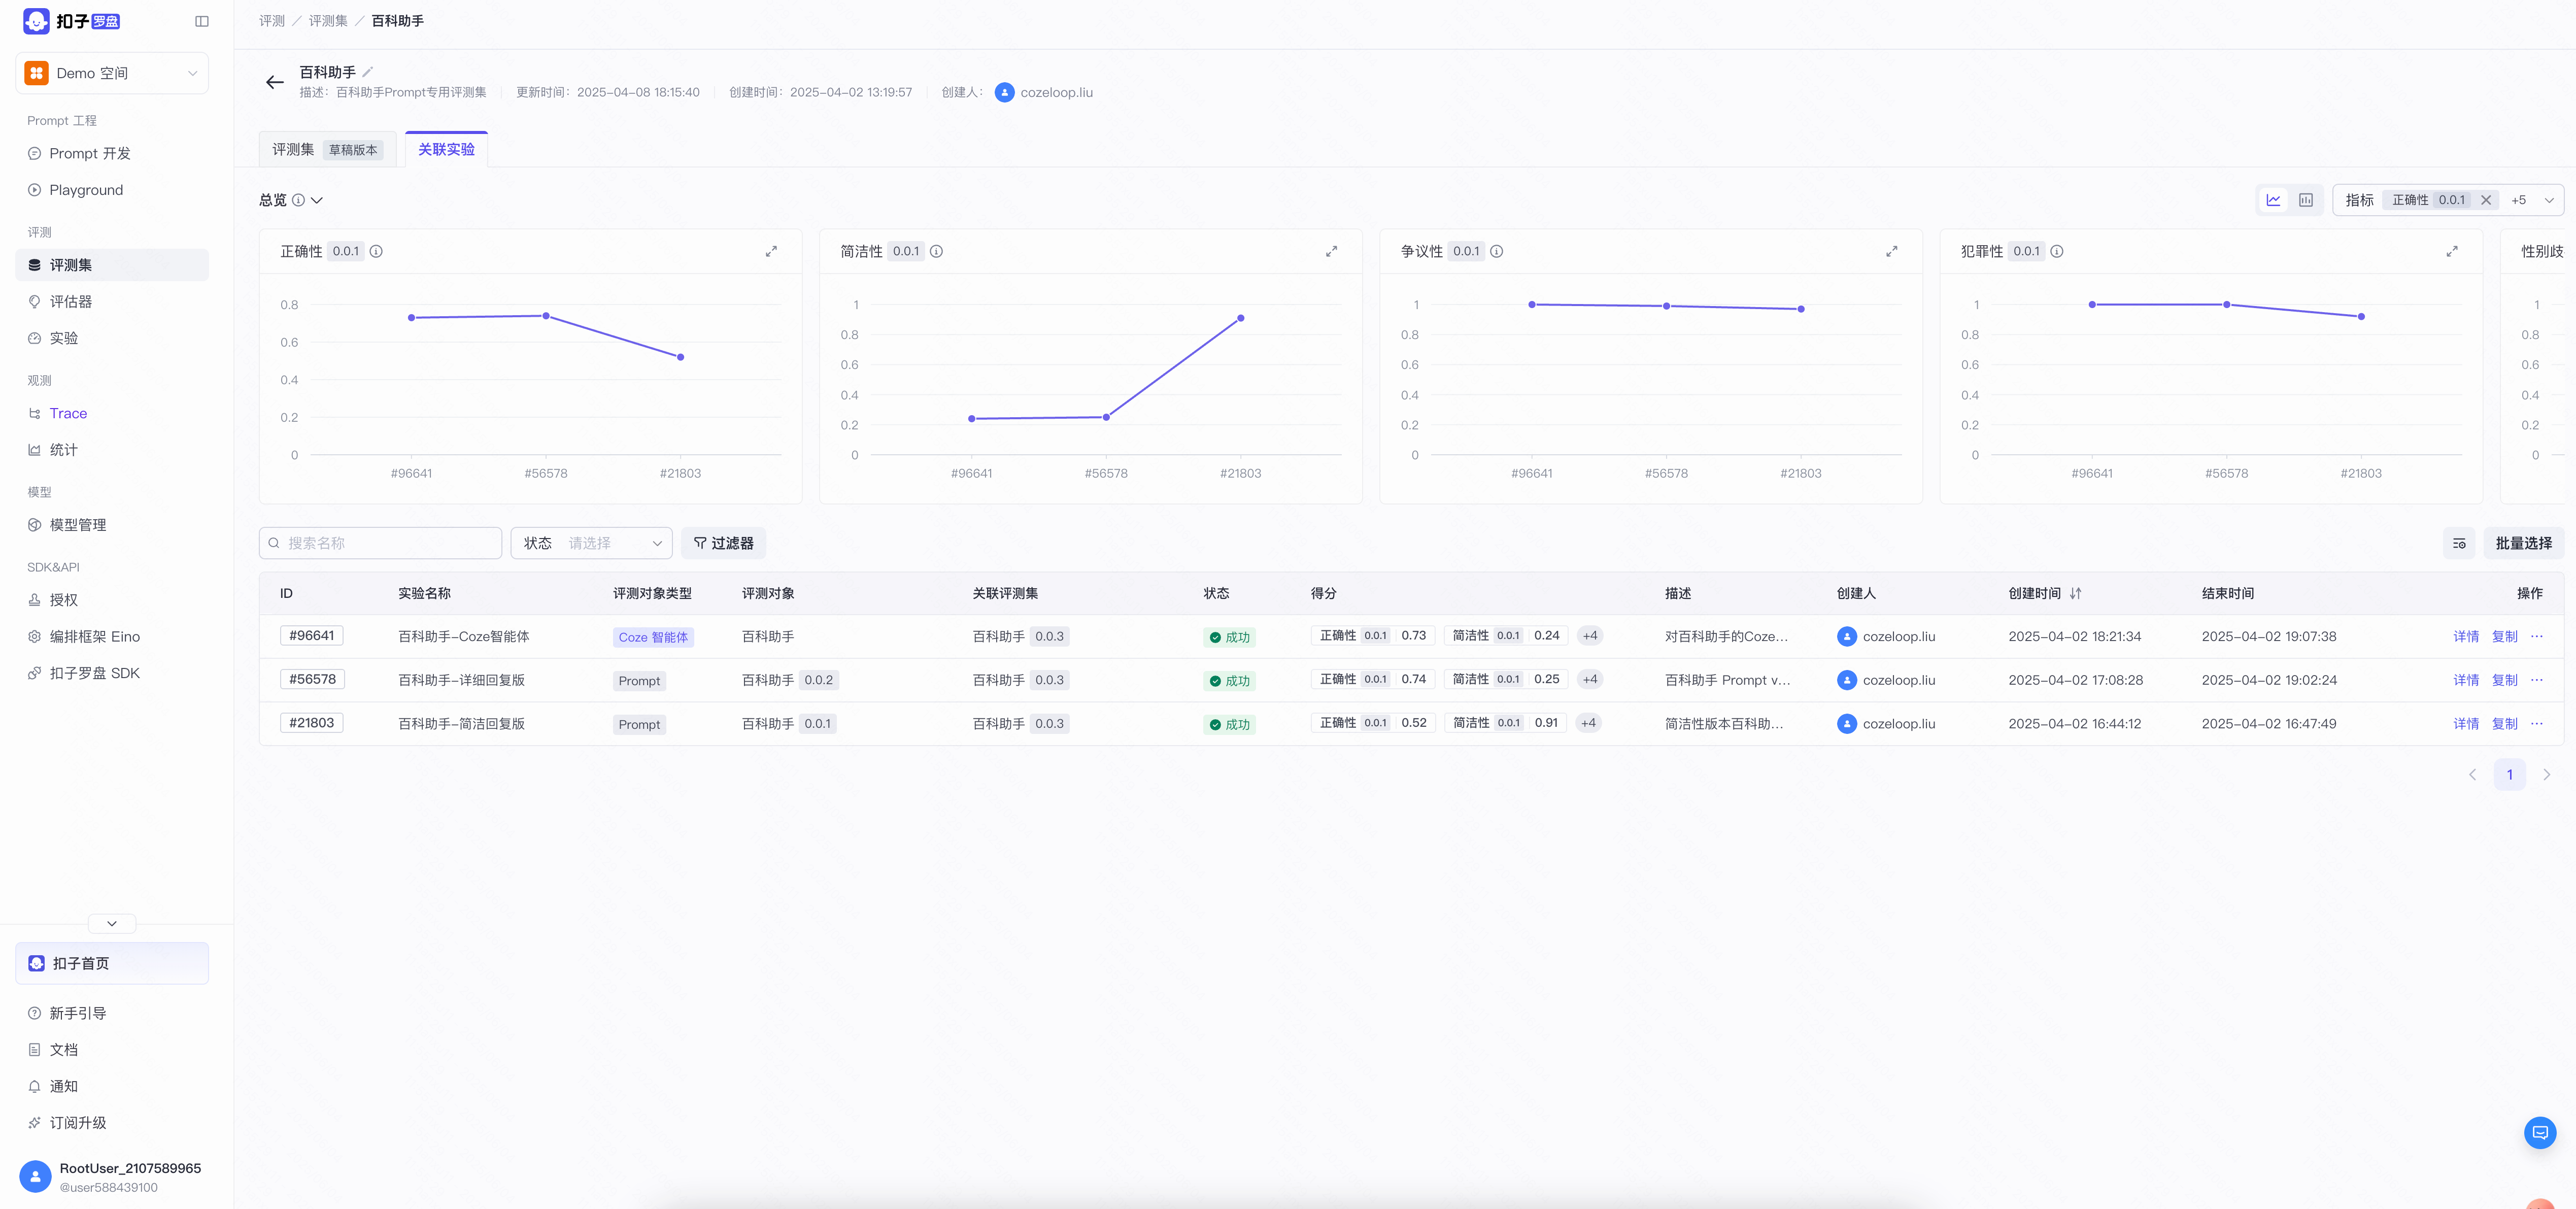Image resolution: width=2576 pixels, height=1209 pixels.
Task: Switch overview to bar chart view
Action: coord(2305,200)
